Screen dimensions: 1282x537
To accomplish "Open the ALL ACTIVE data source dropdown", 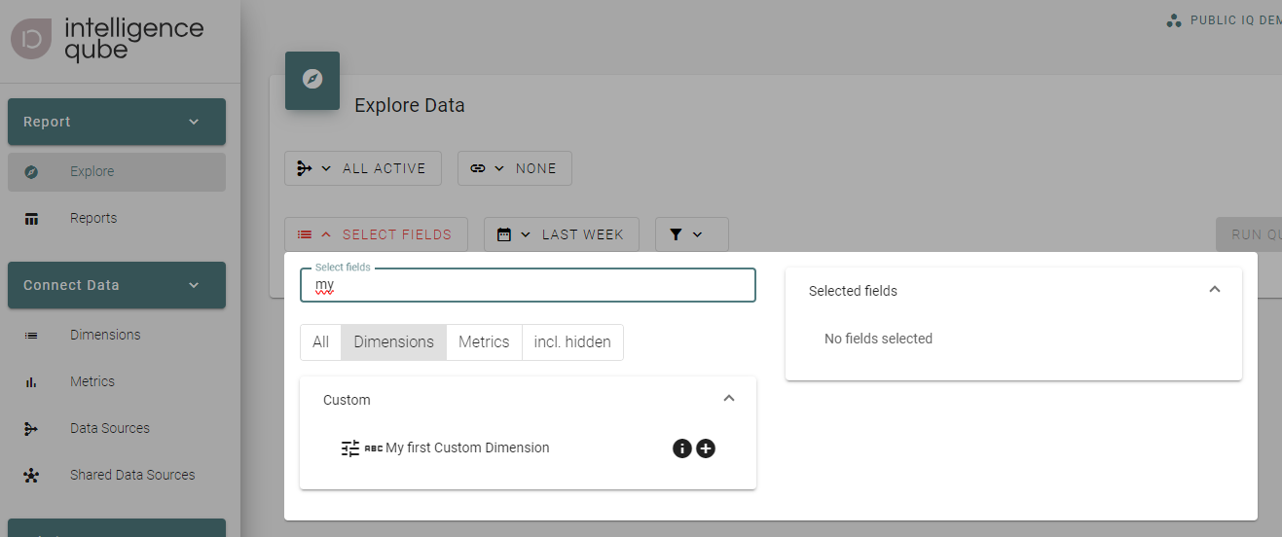I will (x=363, y=168).
